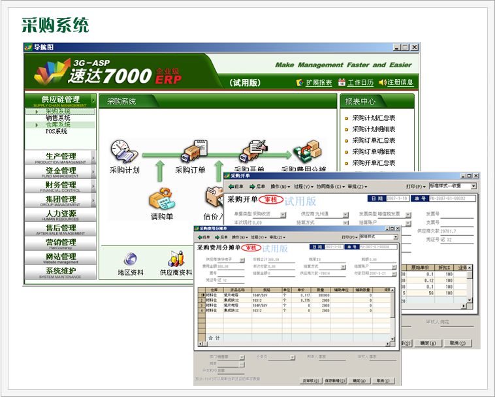
Task: Select POS系统 in the sidebar tree
Action: pyautogui.click(x=57, y=131)
